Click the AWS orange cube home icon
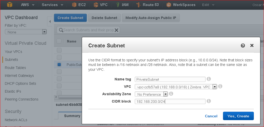Screen dimensions: 264x127 point(10,5)
